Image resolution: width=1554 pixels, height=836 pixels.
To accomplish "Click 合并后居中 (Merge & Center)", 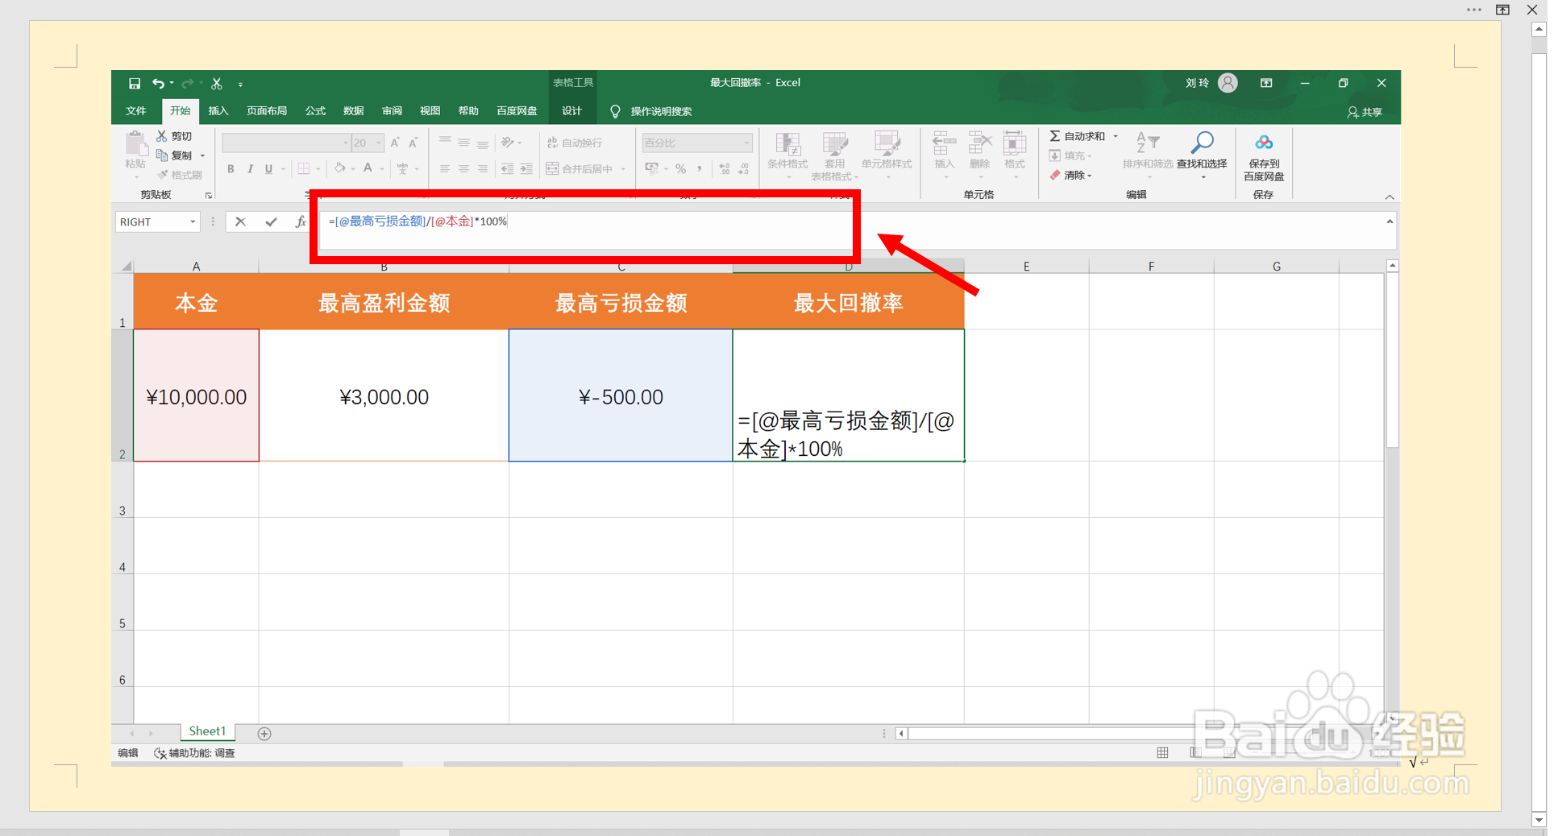I will point(580,169).
